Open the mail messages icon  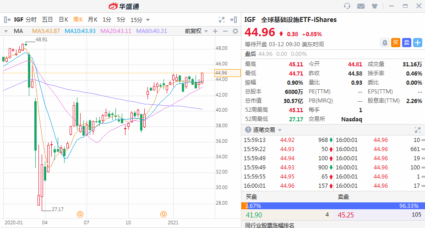[x=361, y=6]
